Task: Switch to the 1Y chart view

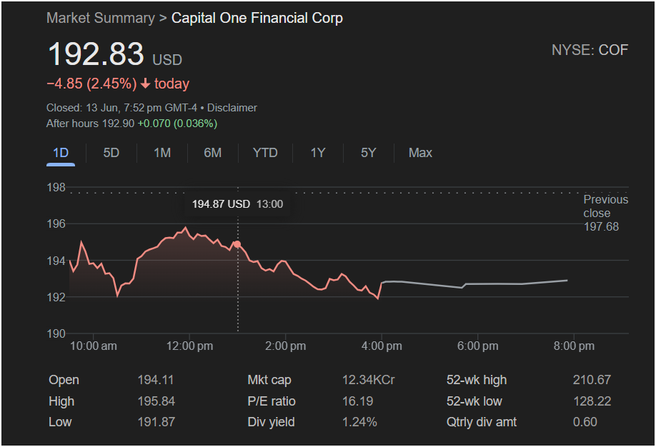Action: pyautogui.click(x=318, y=153)
